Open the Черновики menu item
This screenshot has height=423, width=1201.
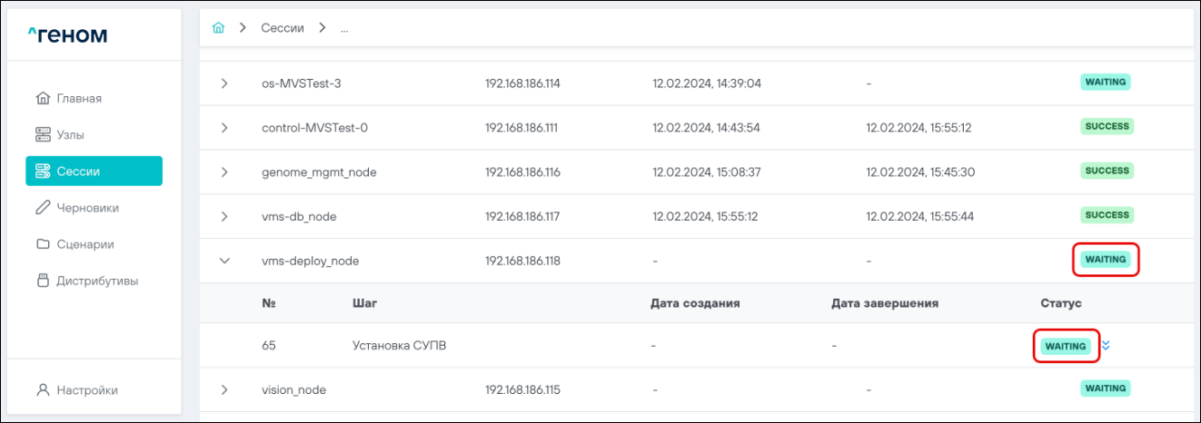[87, 208]
